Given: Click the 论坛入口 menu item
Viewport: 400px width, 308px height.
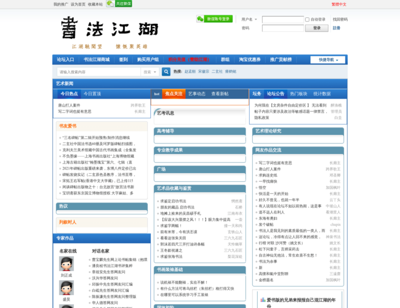Looking at the screenshot, I should tap(65, 60).
